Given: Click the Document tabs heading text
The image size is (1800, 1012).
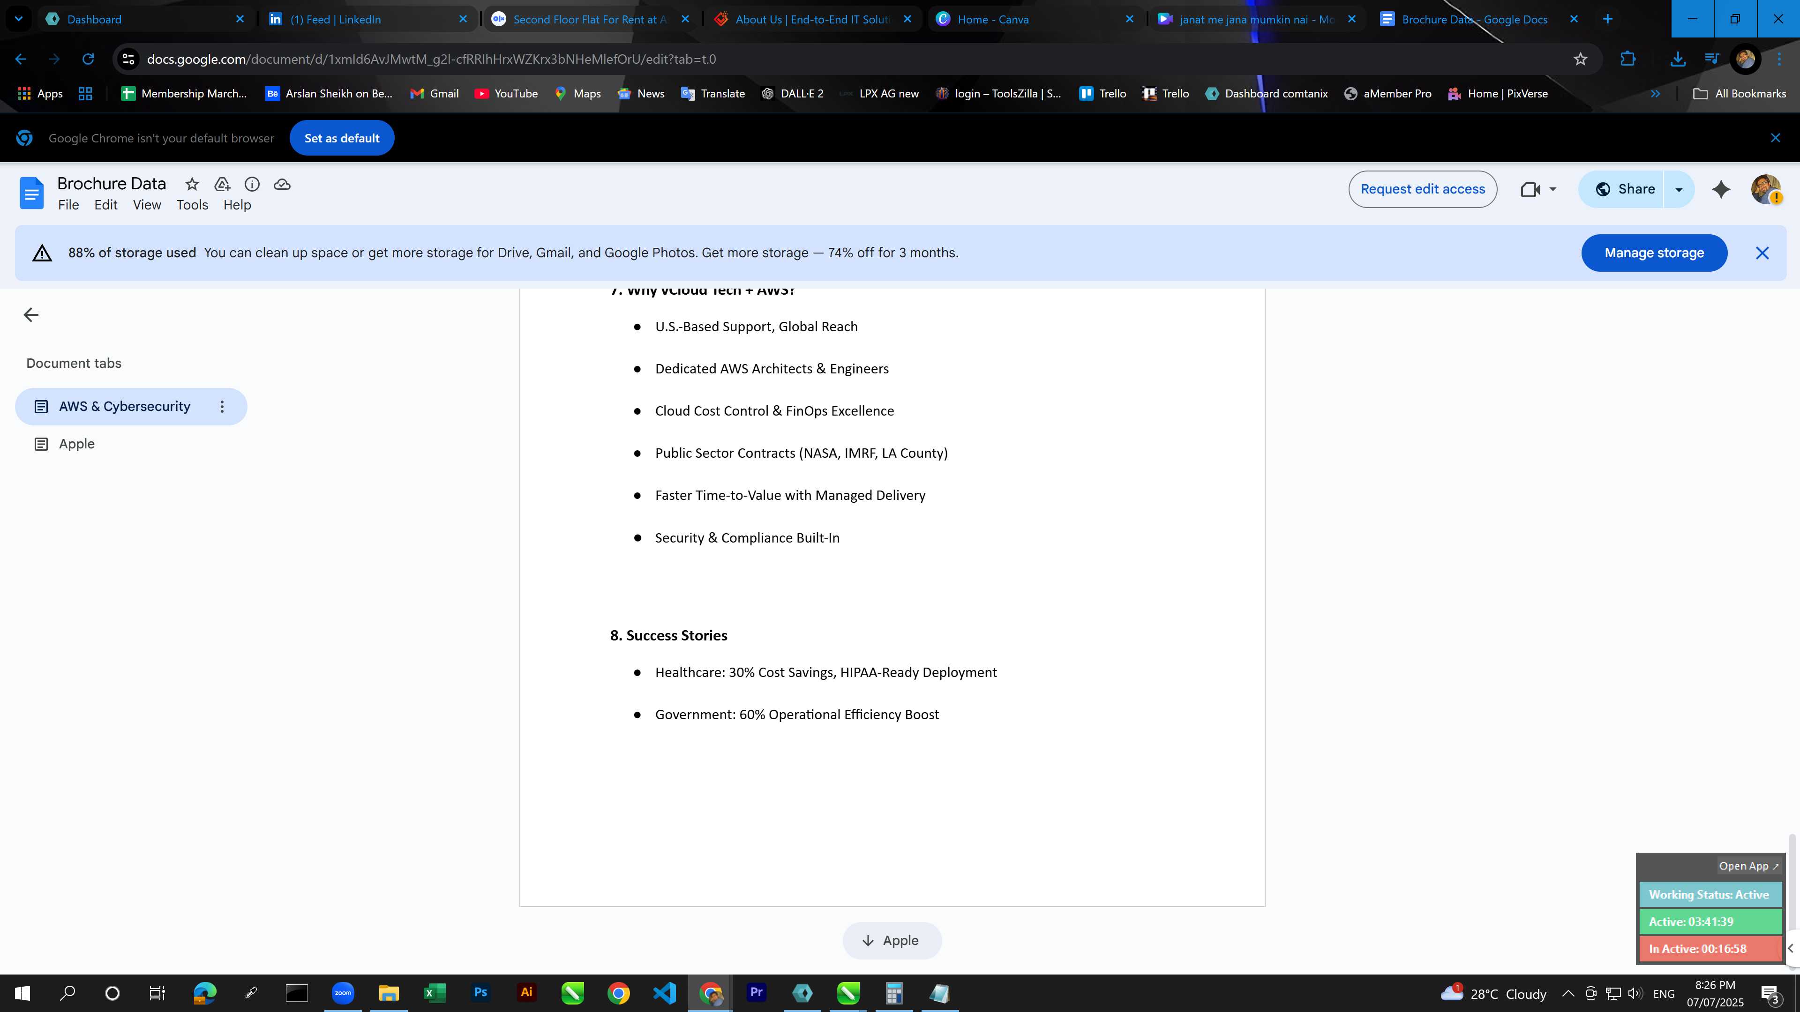Looking at the screenshot, I should point(74,363).
